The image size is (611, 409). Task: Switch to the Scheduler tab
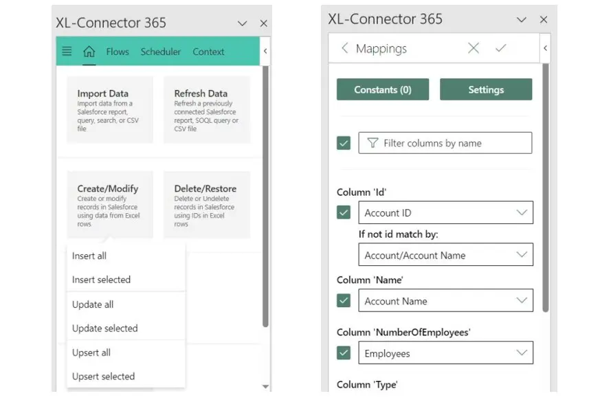coord(160,51)
